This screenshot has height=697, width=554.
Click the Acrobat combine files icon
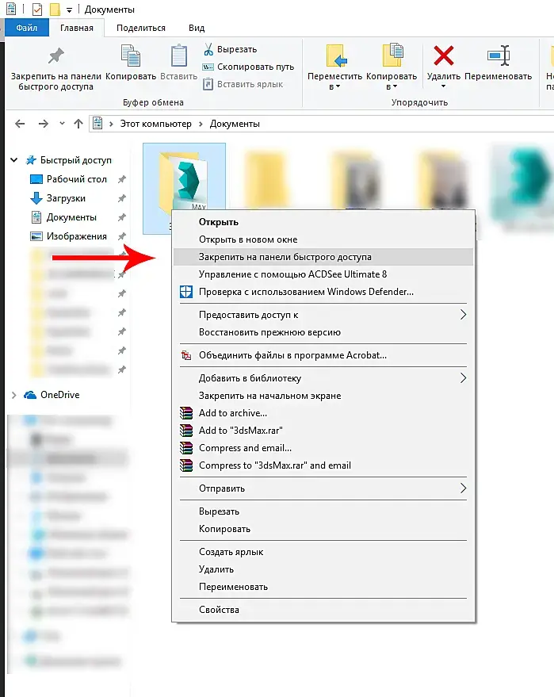[186, 355]
